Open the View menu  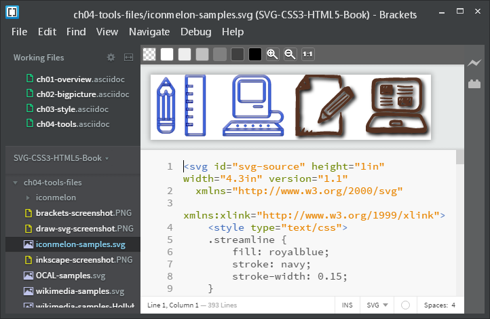click(x=107, y=32)
